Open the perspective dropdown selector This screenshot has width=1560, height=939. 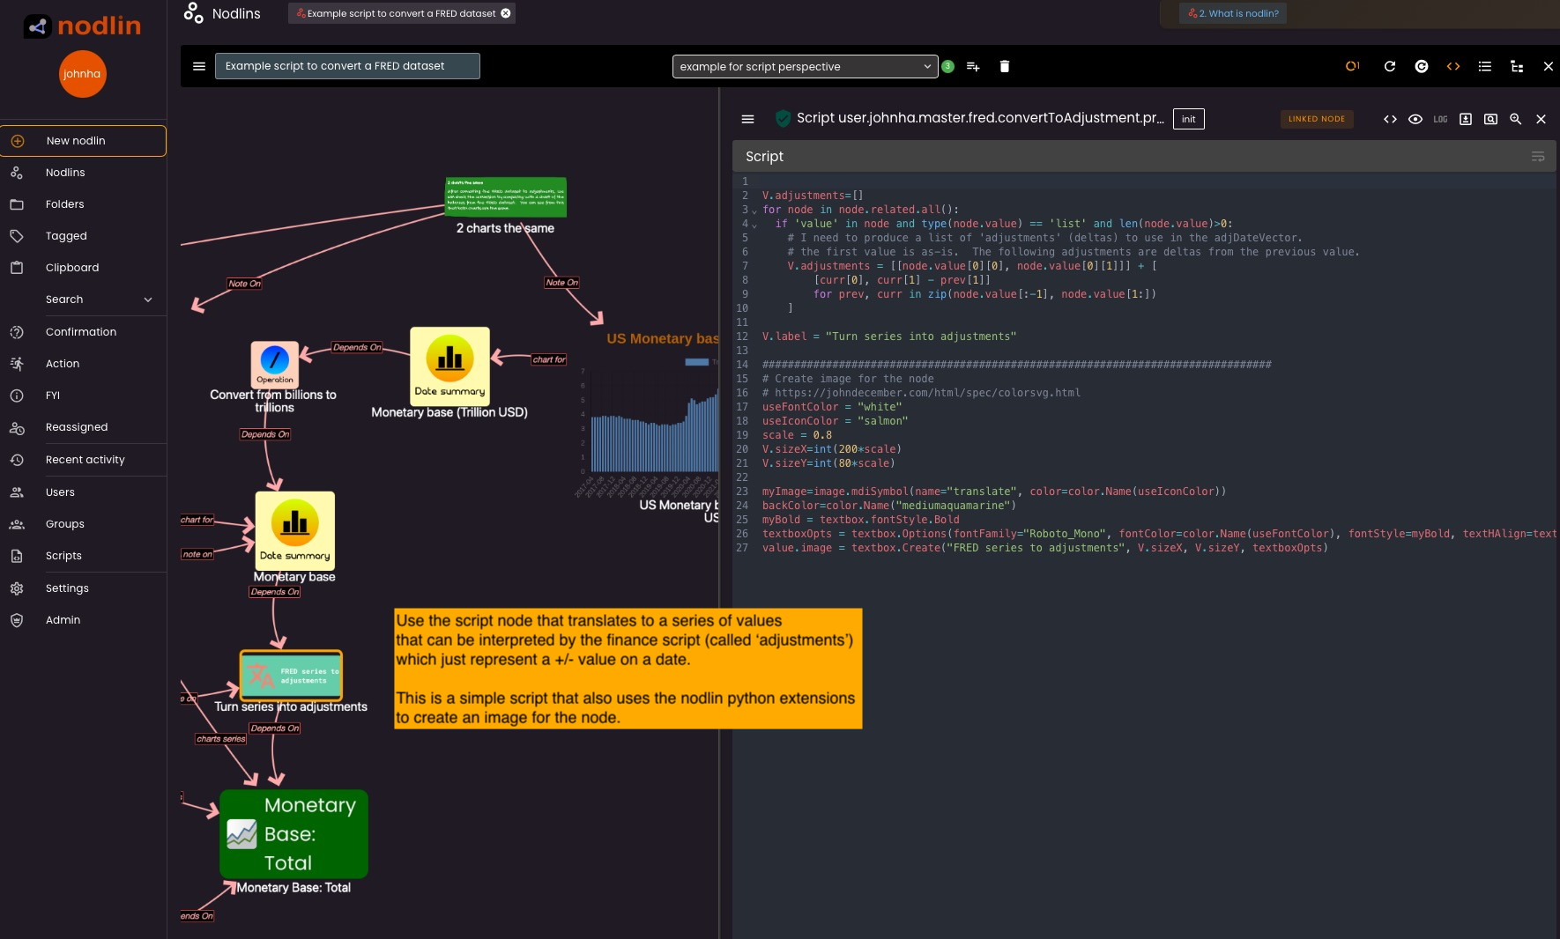click(804, 67)
